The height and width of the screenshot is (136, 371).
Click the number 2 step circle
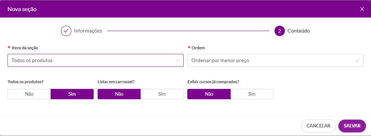click(280, 31)
